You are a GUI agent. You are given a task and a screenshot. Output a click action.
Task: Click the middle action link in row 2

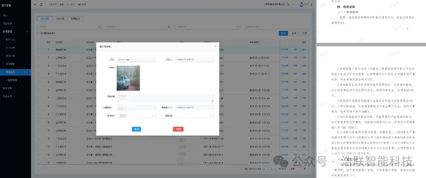pyautogui.click(x=295, y=58)
